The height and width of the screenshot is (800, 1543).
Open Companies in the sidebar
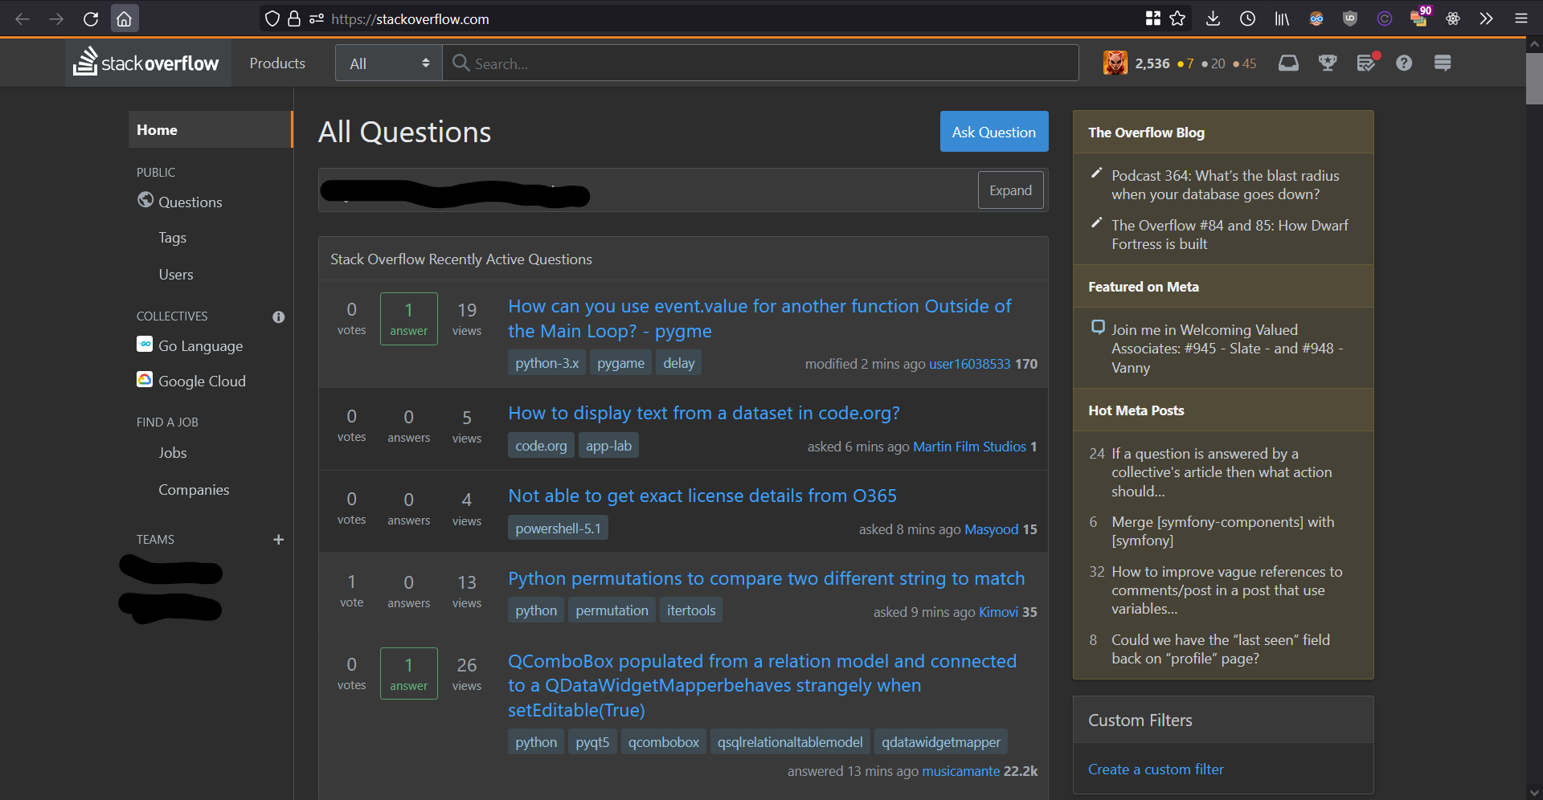tap(194, 489)
